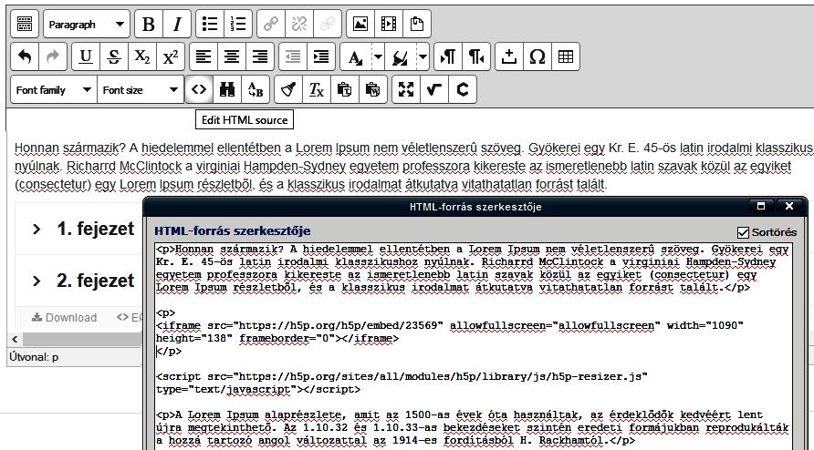Open the Font size dropdown
Viewport: 814px width, 450px height.
tap(141, 89)
